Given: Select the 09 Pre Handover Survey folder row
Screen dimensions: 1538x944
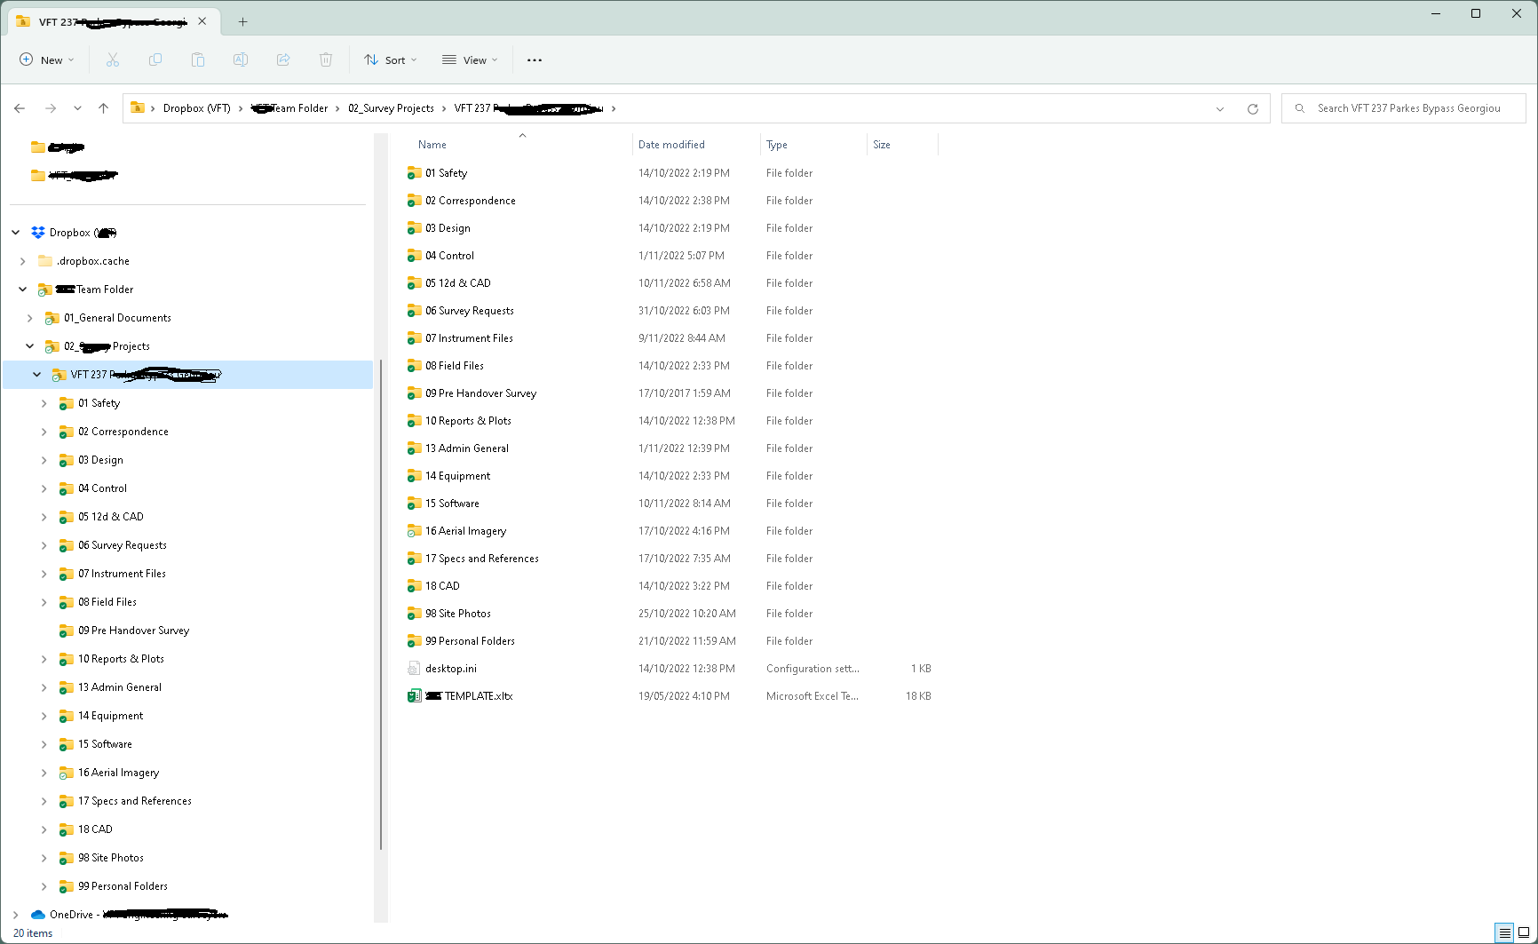Looking at the screenshot, I should (x=670, y=393).
